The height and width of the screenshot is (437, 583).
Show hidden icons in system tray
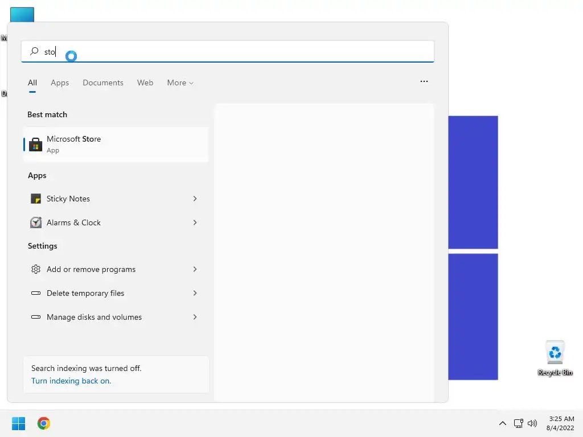[x=502, y=423]
